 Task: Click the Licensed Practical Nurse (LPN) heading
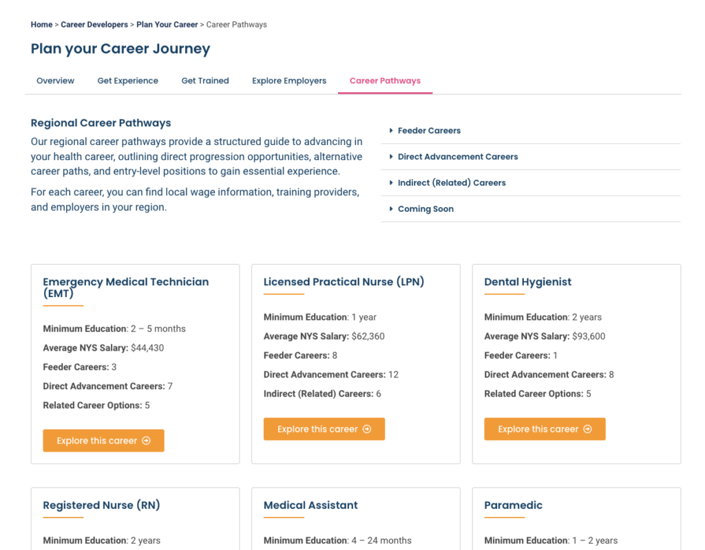[x=344, y=282]
